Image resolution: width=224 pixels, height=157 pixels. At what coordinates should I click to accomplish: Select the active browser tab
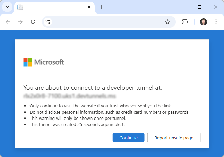[x=52, y=7]
